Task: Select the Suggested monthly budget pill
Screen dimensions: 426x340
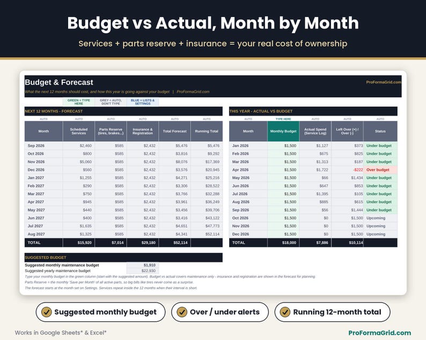Action: coord(100,312)
